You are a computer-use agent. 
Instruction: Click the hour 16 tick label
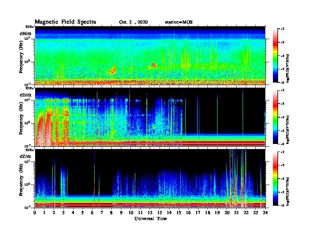pos(188,213)
